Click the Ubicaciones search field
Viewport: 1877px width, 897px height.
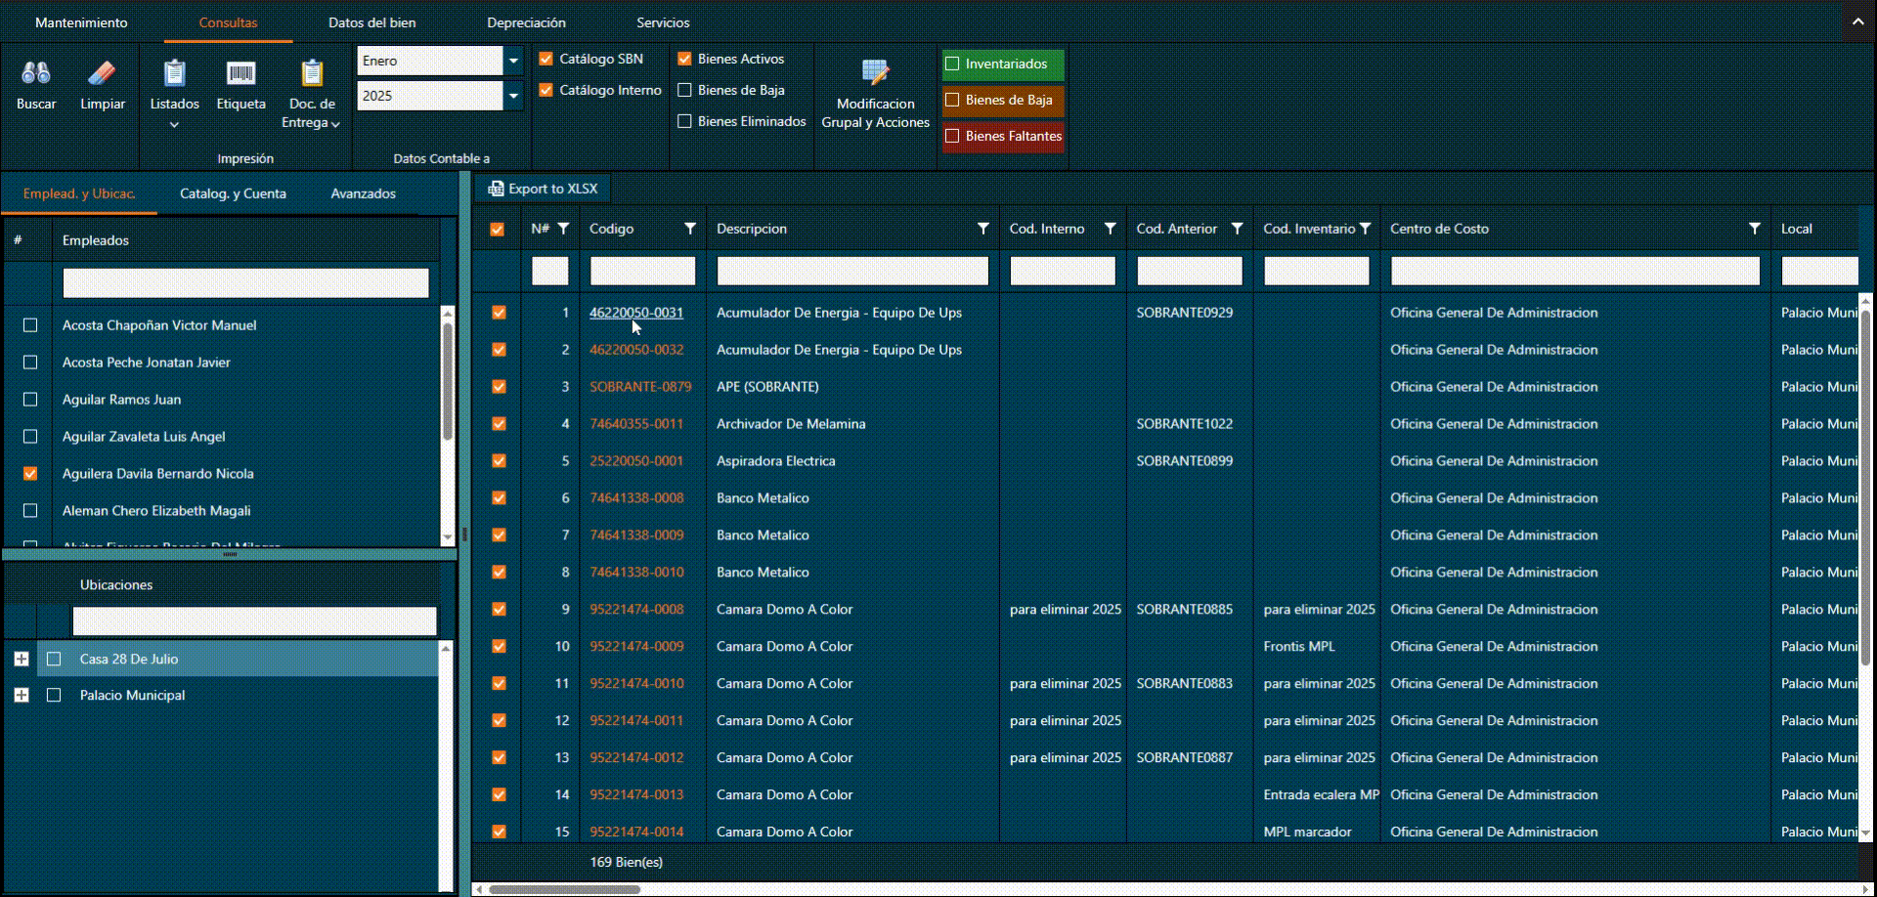click(254, 621)
